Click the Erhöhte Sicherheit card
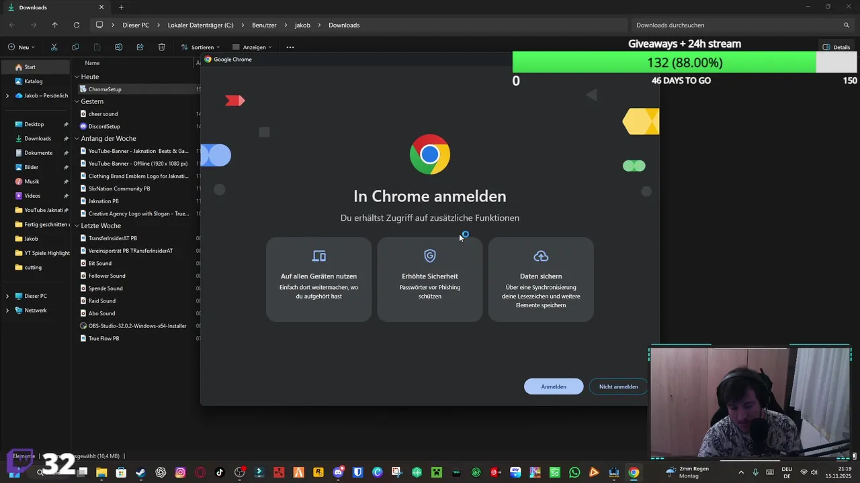This screenshot has width=860, height=483. click(x=430, y=279)
